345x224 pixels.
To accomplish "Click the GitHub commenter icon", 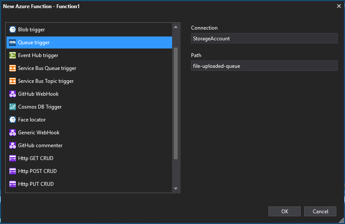I will pyautogui.click(x=12, y=145).
